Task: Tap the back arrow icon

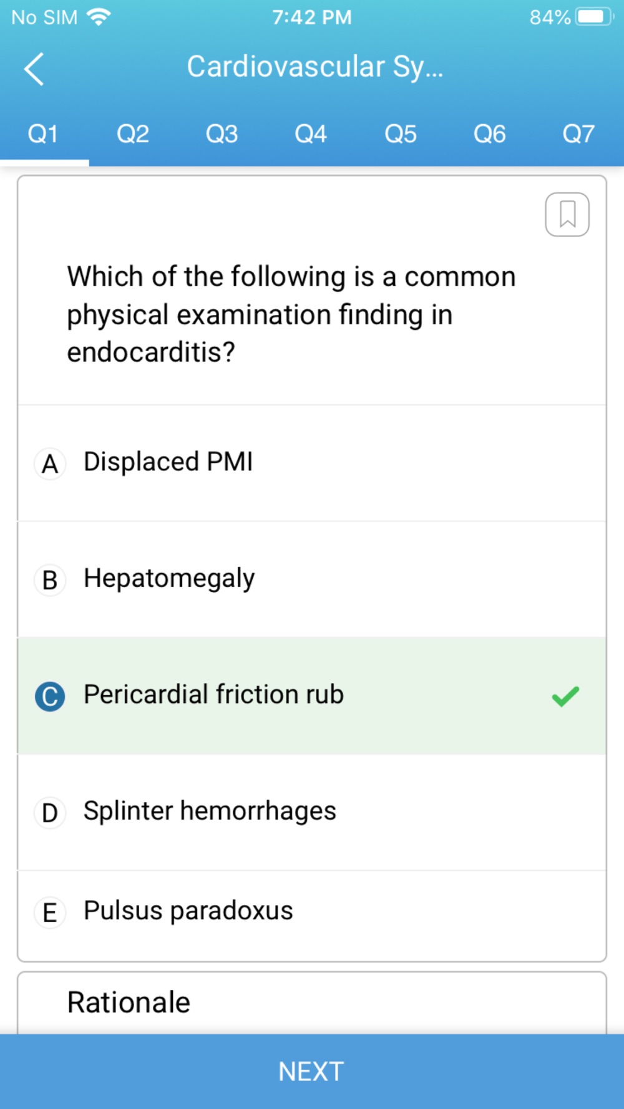Action: [x=34, y=69]
